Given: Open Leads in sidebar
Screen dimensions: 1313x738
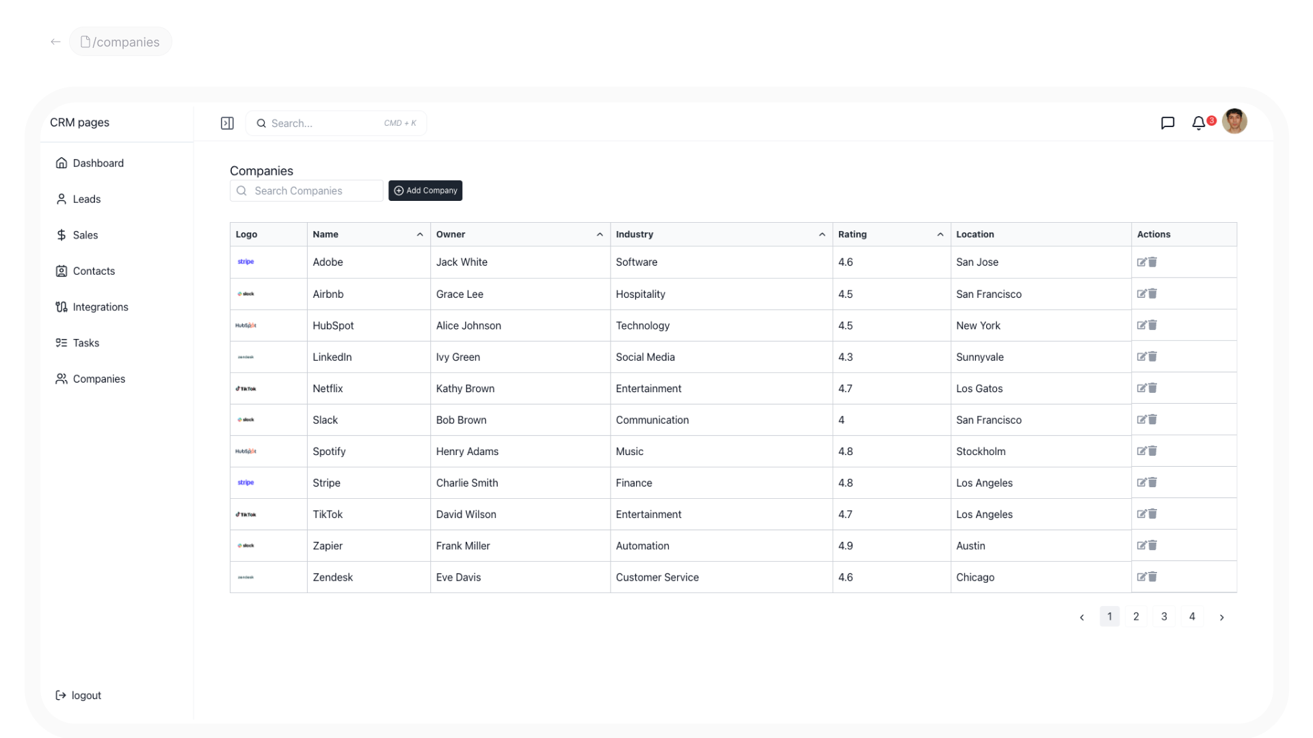Looking at the screenshot, I should point(78,199).
